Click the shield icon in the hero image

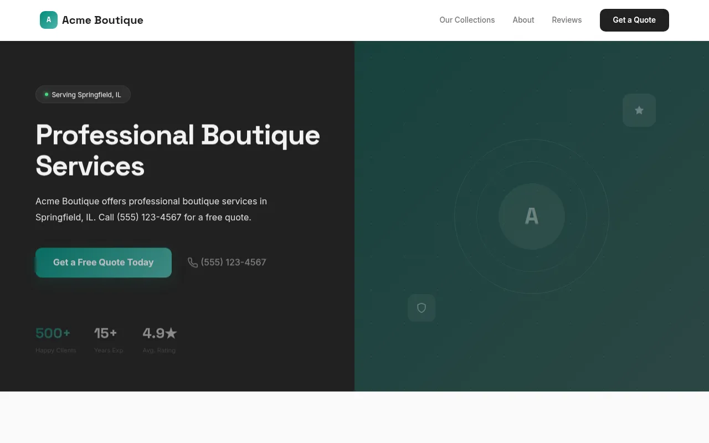[x=422, y=308]
